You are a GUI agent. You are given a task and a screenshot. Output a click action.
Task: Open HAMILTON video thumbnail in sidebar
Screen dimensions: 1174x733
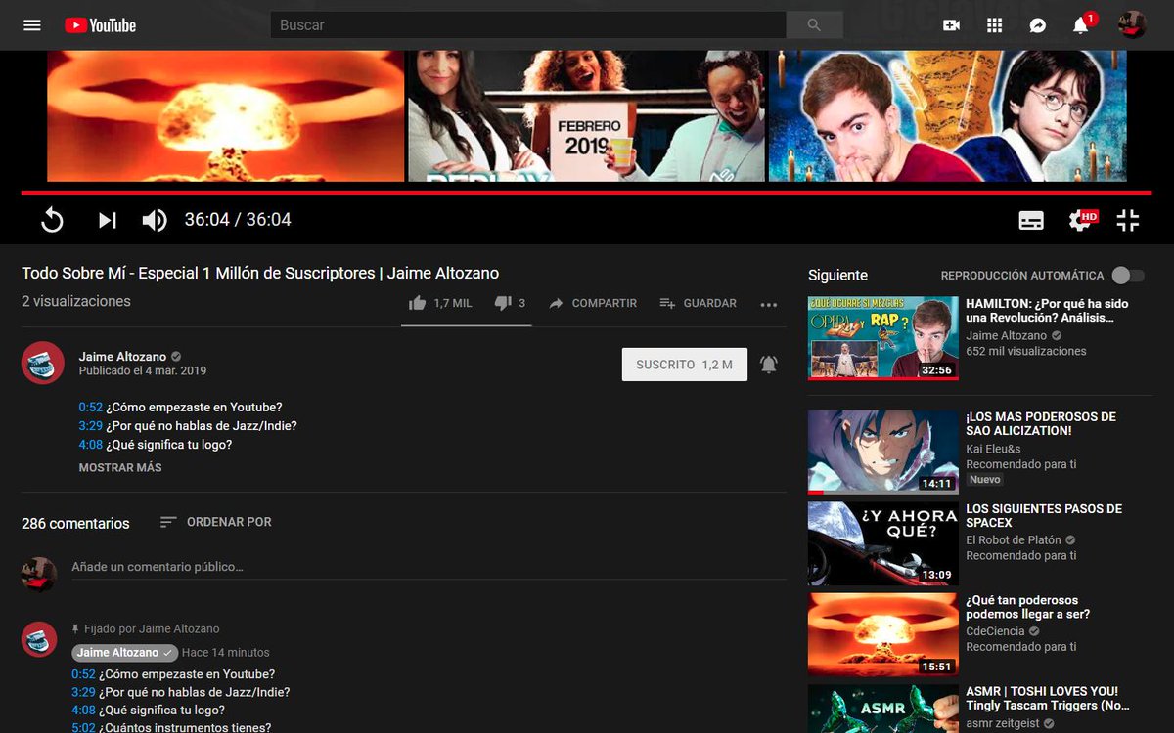[883, 338]
